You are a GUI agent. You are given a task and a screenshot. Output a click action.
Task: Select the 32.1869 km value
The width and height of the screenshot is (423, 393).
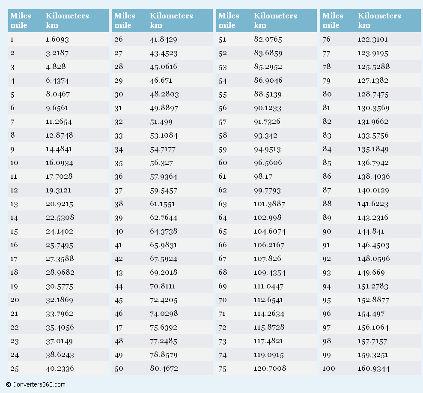click(60, 300)
